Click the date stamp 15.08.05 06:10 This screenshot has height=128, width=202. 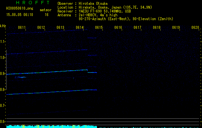point(20,15)
